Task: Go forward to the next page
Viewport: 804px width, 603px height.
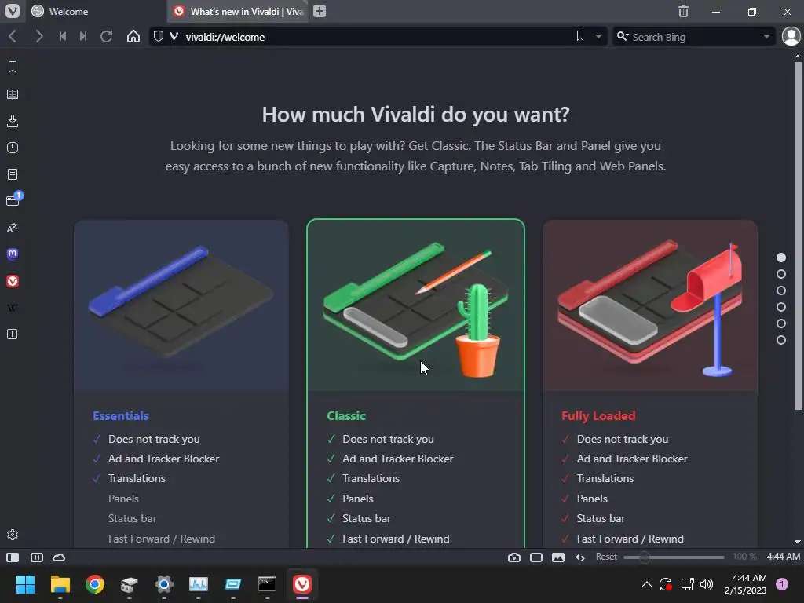Action: pyautogui.click(x=39, y=36)
